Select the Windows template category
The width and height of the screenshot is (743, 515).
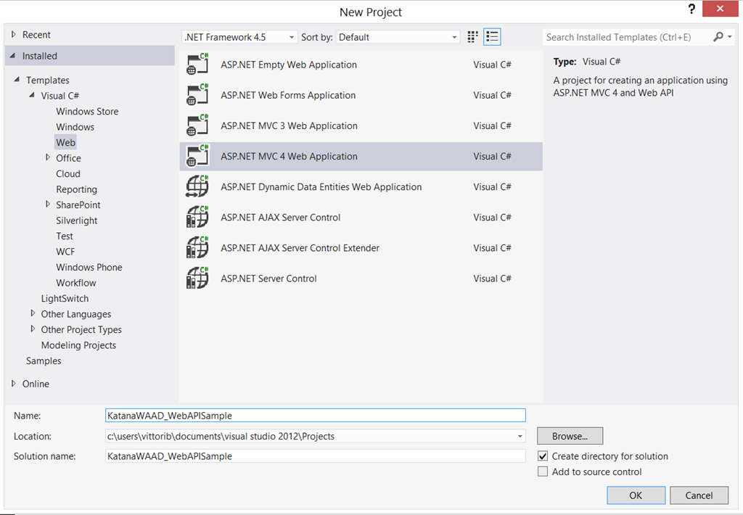75,127
